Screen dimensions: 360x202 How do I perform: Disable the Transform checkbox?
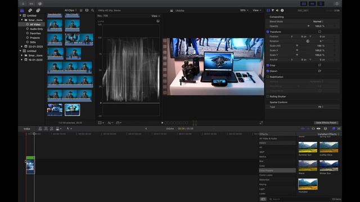tap(268, 32)
